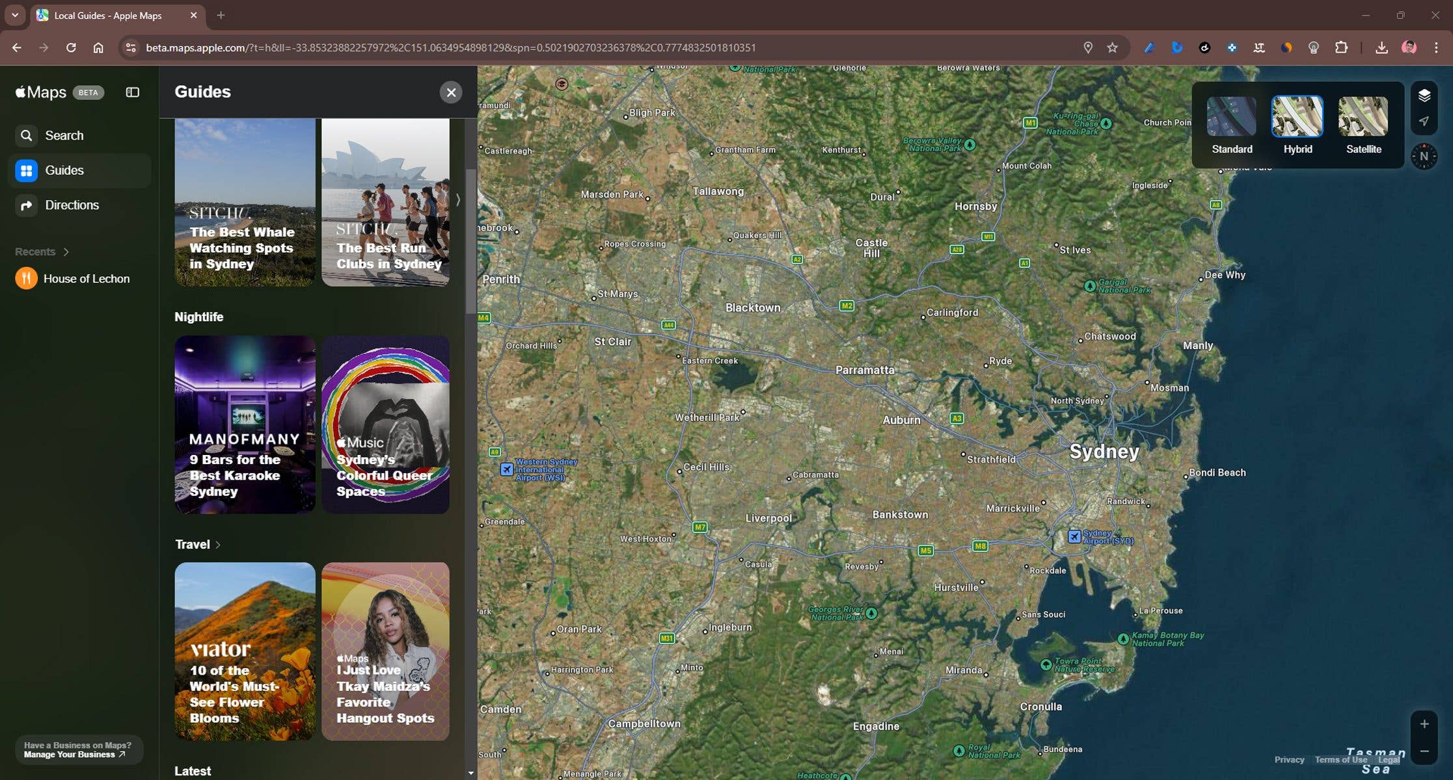
Task: Open the Privacy link on the map
Action: [x=1289, y=759]
